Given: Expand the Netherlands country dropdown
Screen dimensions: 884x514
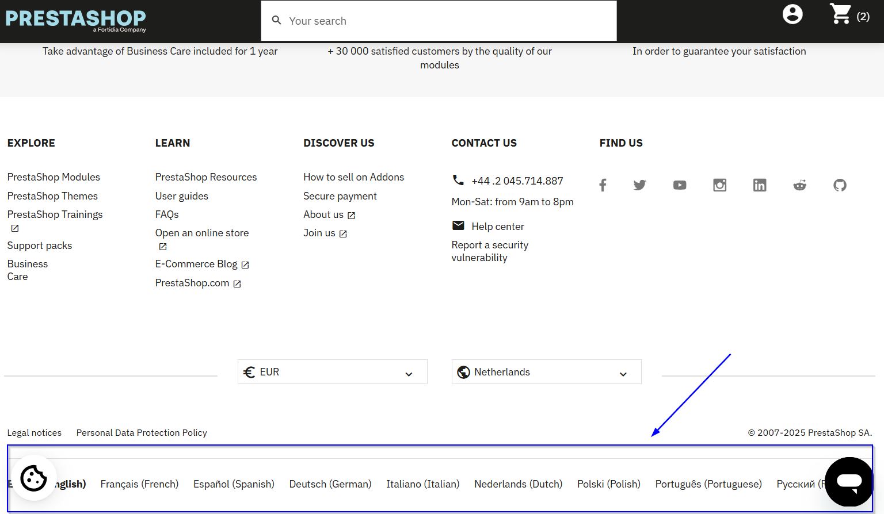Looking at the screenshot, I should coord(546,372).
